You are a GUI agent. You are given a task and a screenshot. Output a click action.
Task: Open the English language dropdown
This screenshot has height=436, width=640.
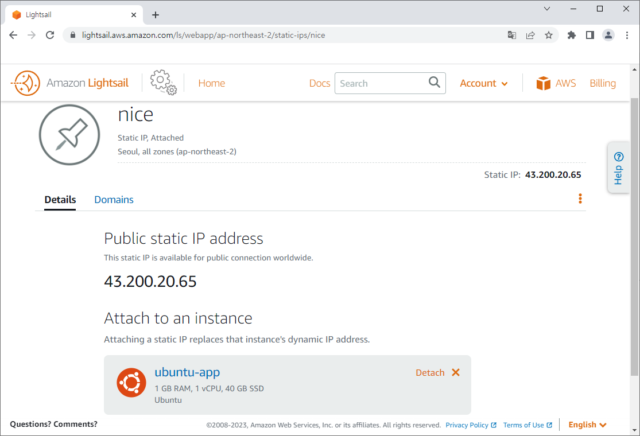click(587, 425)
